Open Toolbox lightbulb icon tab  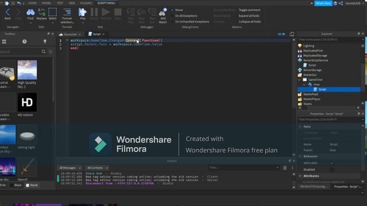pyautogui.click(x=45, y=42)
